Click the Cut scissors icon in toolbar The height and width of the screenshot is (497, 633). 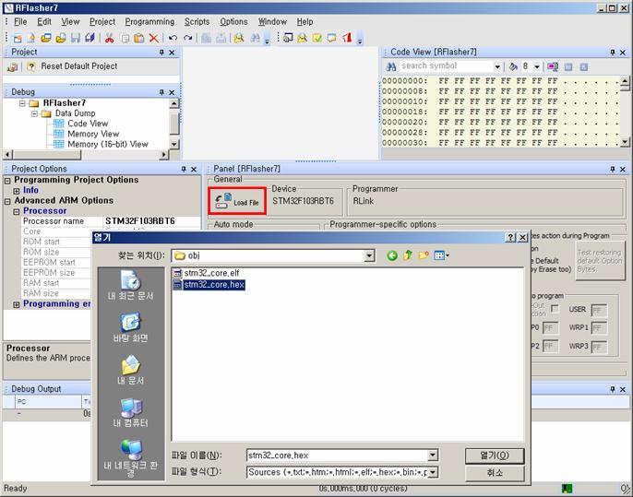109,38
